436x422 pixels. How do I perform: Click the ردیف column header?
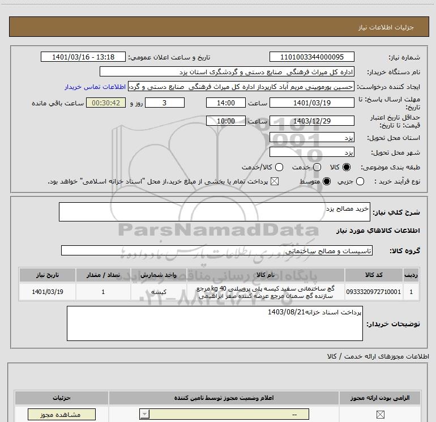click(411, 275)
